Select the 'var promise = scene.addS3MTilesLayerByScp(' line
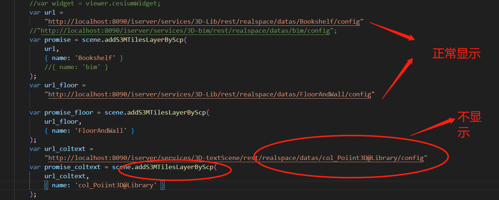Image resolution: width=499 pixels, height=200 pixels. coord(108,40)
